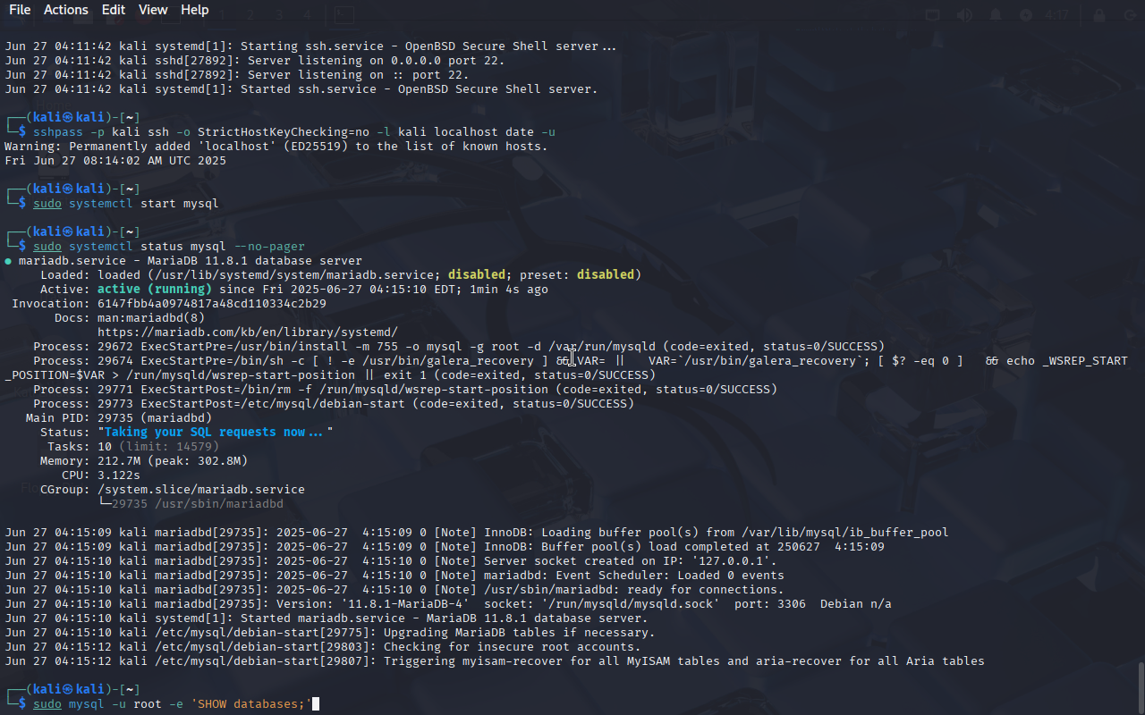This screenshot has height=715, width=1145.
Task: Click the Memory '212.7M (peak: 302.8M)' value
Action: [x=173, y=461]
